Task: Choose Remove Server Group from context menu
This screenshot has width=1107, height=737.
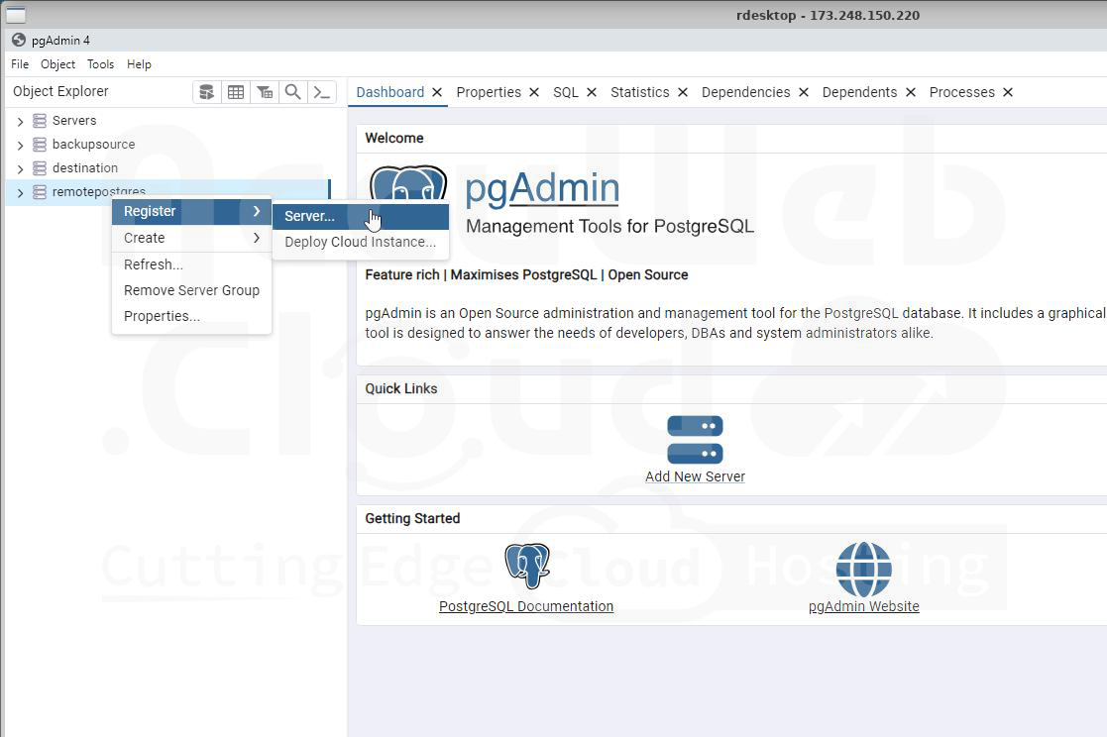Action: (x=191, y=290)
